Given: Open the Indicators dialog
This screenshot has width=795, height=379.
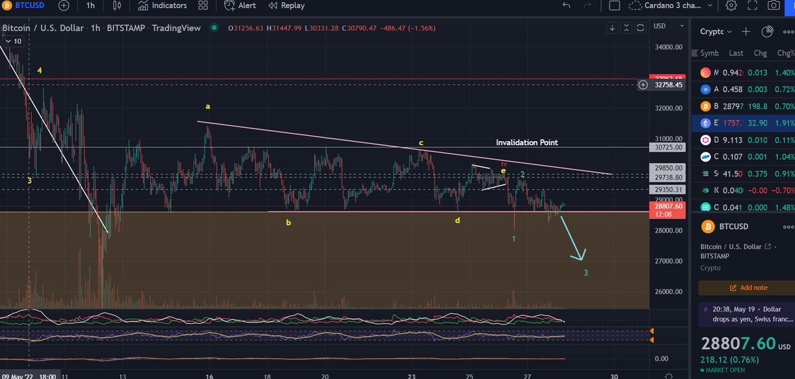Looking at the screenshot, I should [x=162, y=5].
